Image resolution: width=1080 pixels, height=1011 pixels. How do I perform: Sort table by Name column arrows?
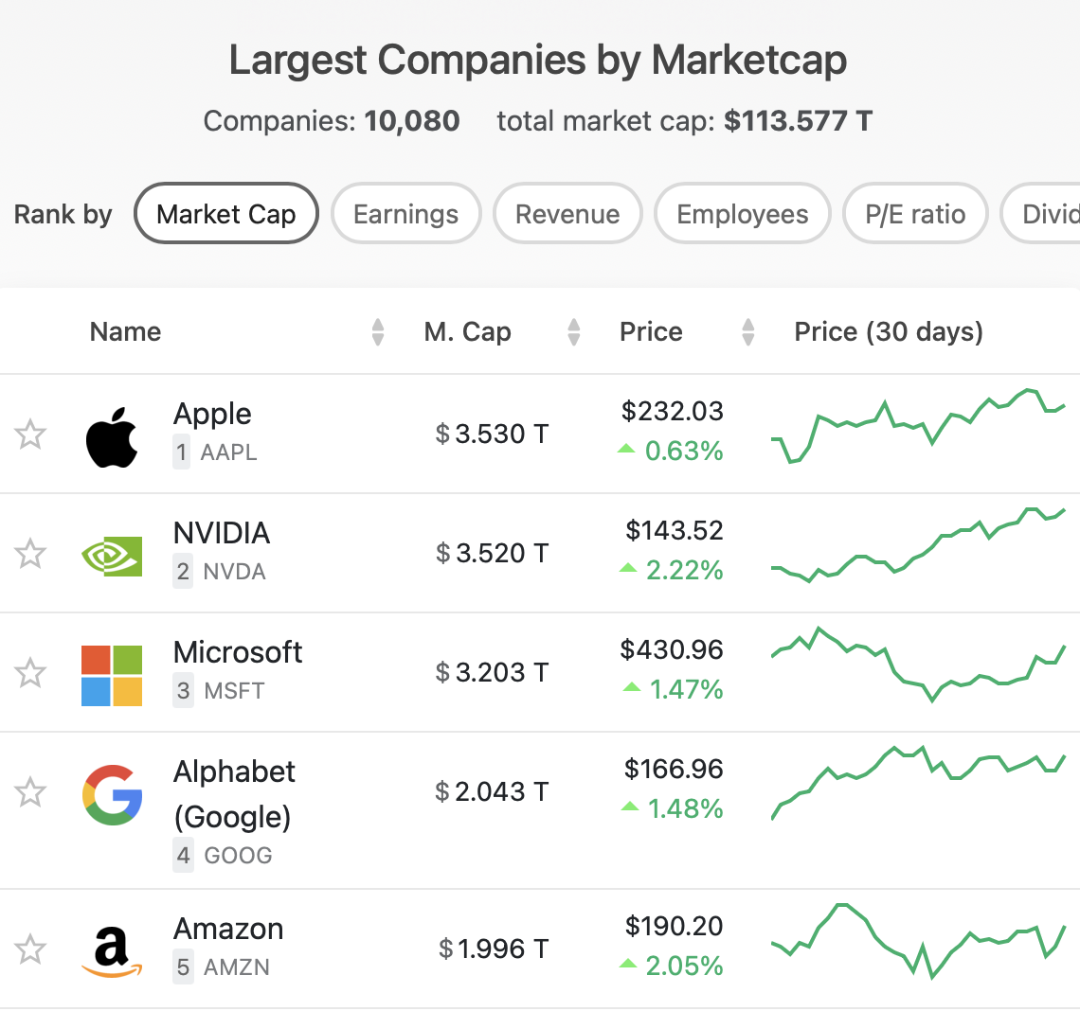click(377, 331)
